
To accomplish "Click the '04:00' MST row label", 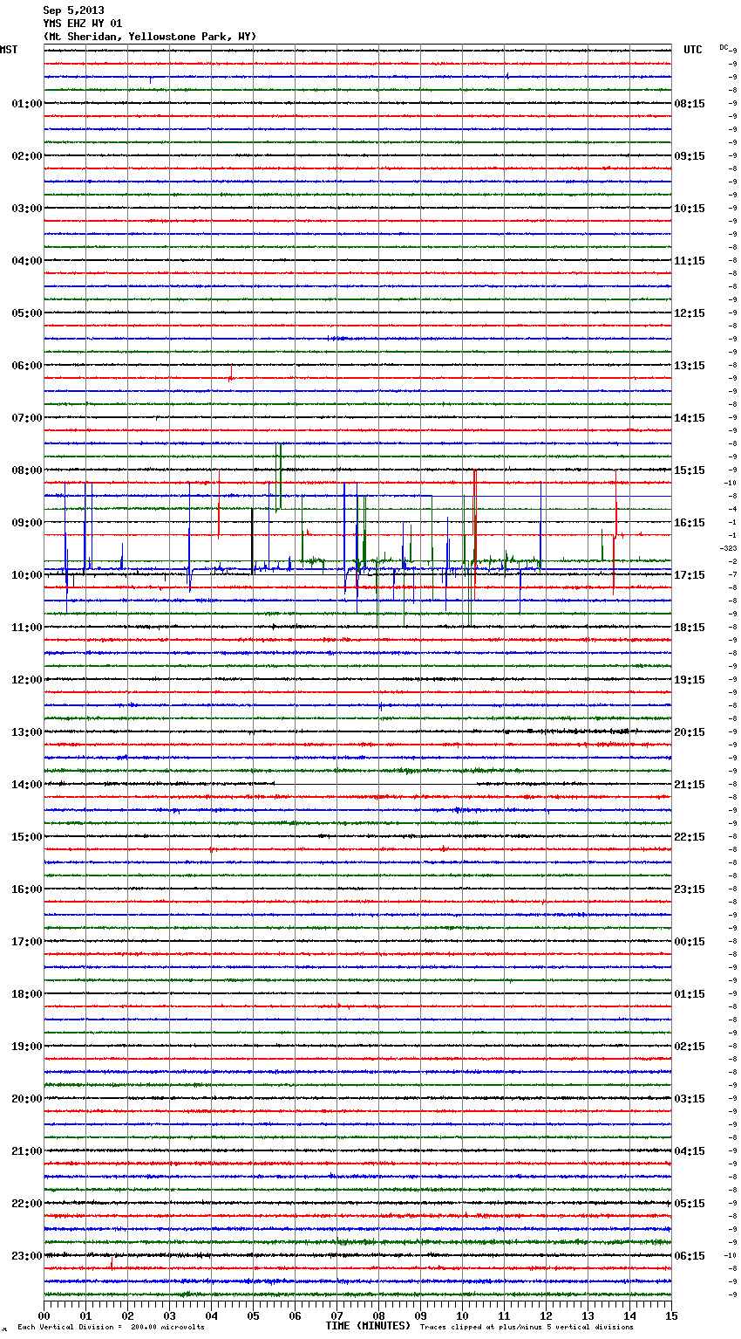I will pyautogui.click(x=27, y=261).
